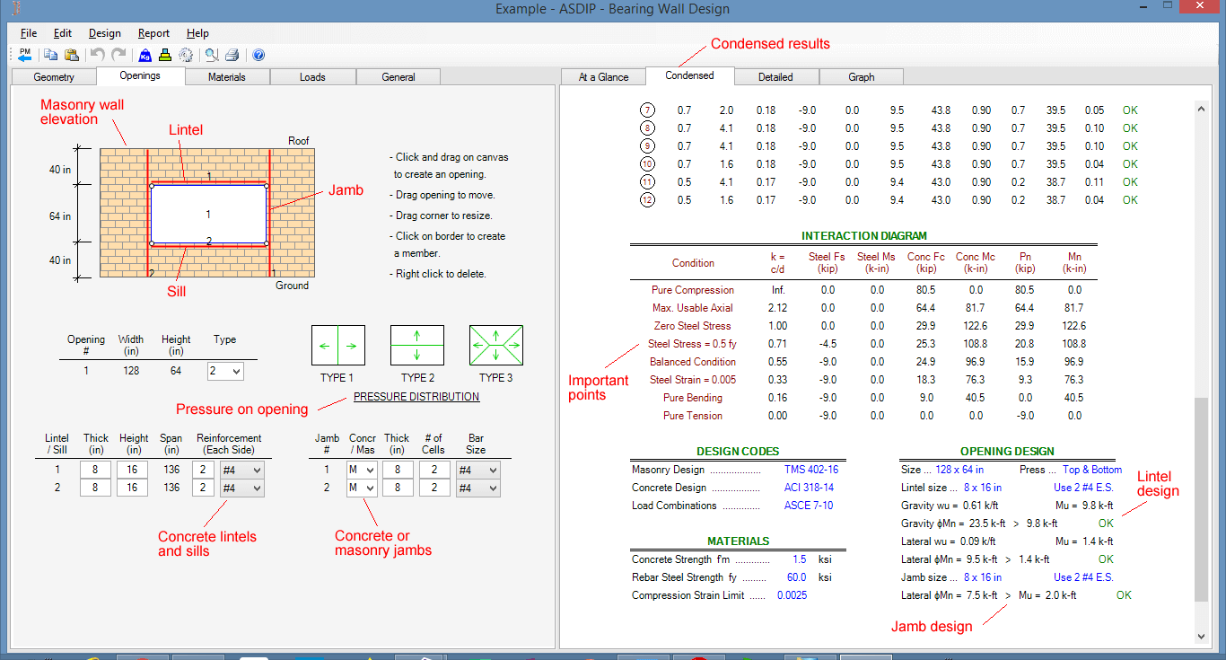Select the TYPE 3 pressure distribution diagram
Image resolution: width=1226 pixels, height=660 pixels.
tap(496, 345)
